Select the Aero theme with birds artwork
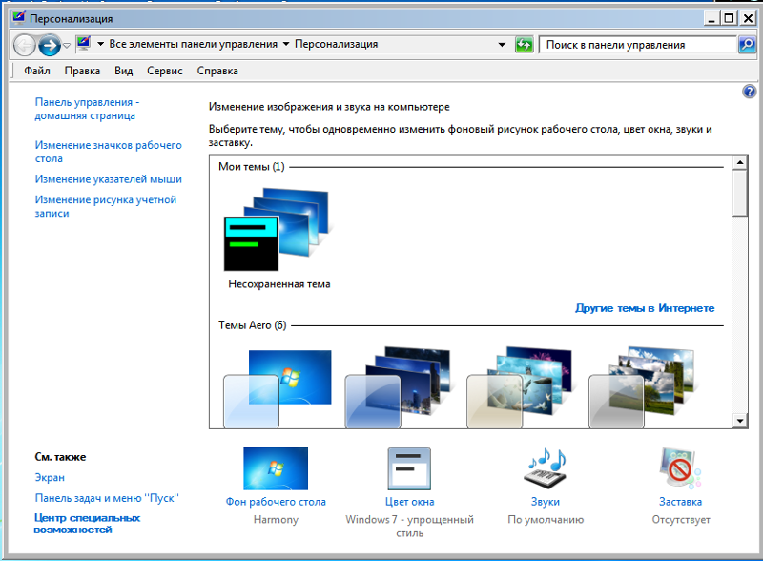 520,387
